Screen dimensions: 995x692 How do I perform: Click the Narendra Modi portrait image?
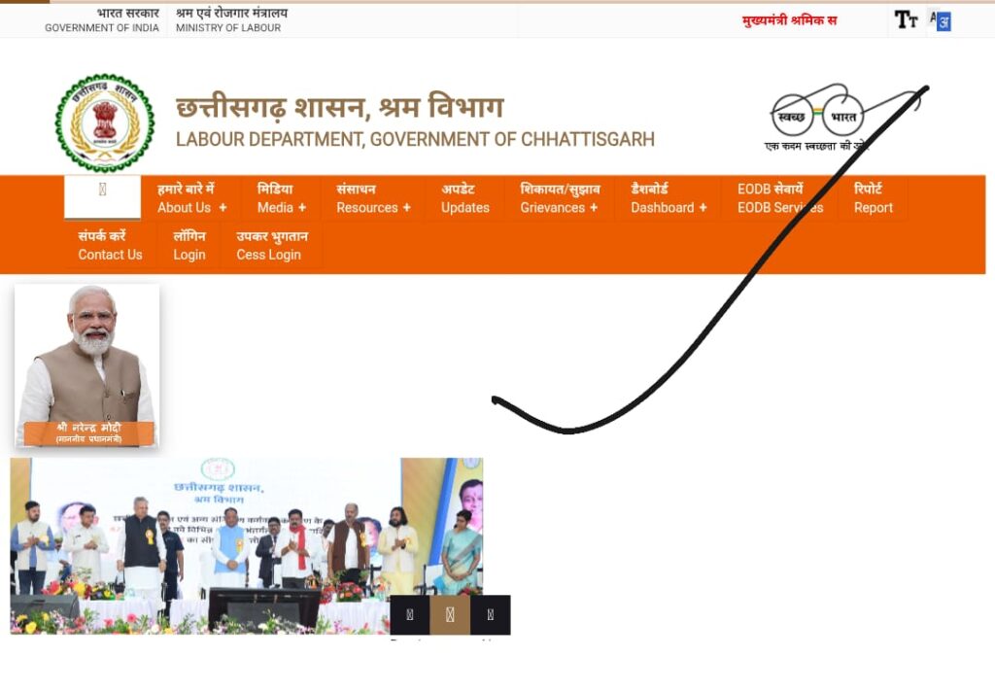[86, 365]
